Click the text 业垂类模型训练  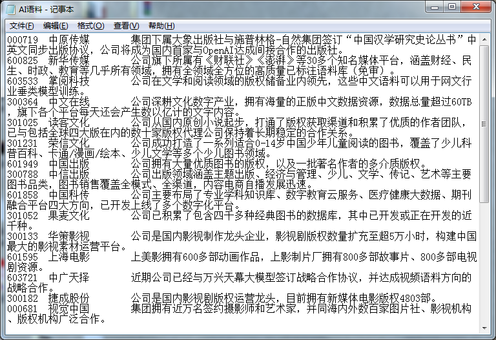[43, 92]
